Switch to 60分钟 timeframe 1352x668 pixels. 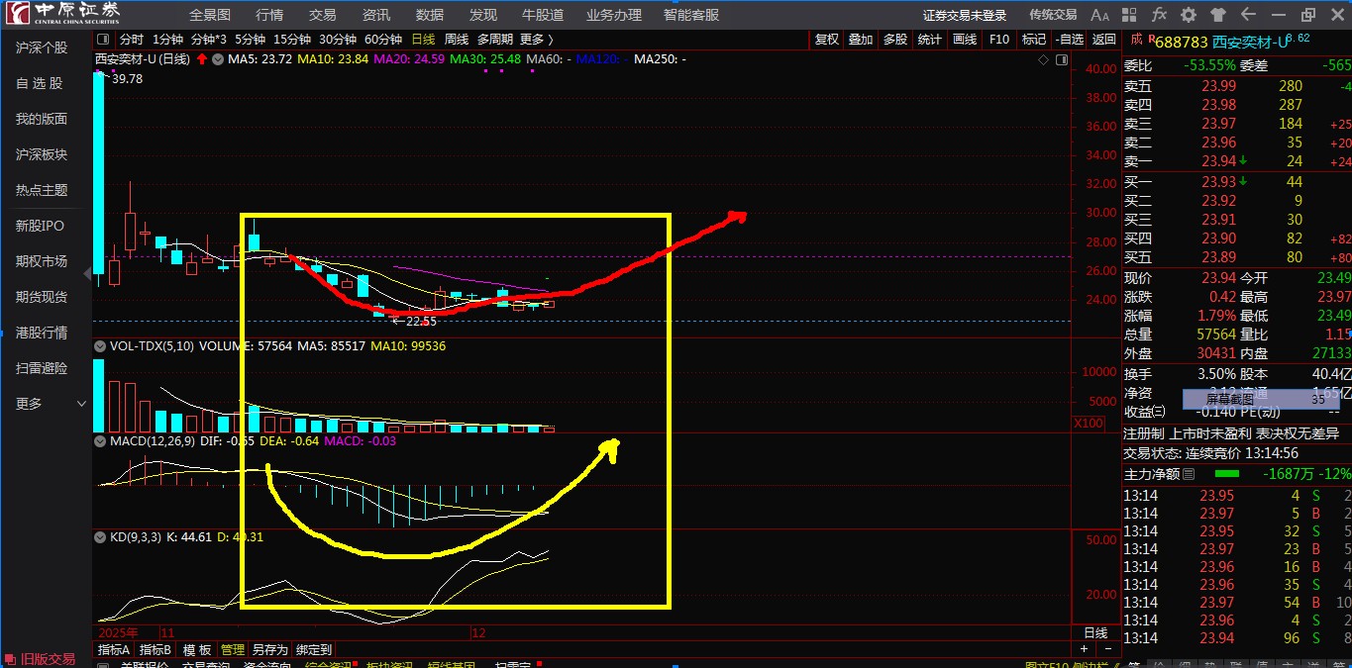tap(383, 40)
